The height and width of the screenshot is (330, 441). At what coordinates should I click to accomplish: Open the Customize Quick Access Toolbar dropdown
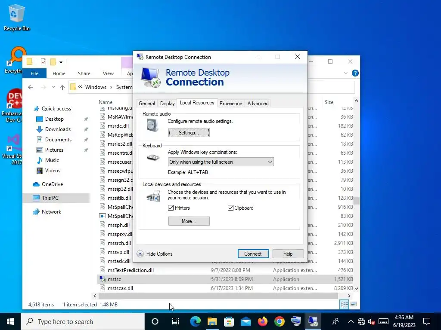[61, 62]
